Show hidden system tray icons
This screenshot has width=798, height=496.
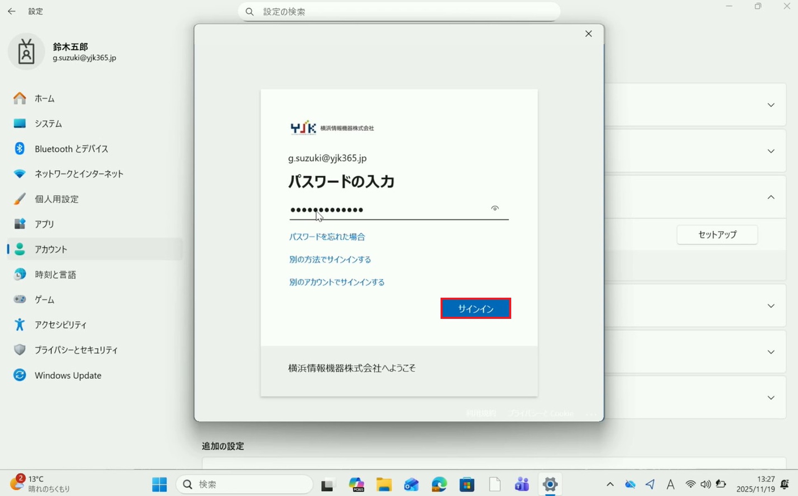(610, 484)
